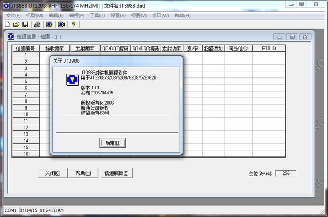Click the 版本 1.01 text in About dialog

click(90, 88)
